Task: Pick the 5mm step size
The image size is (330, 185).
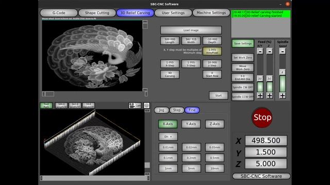Action: click(191, 168)
